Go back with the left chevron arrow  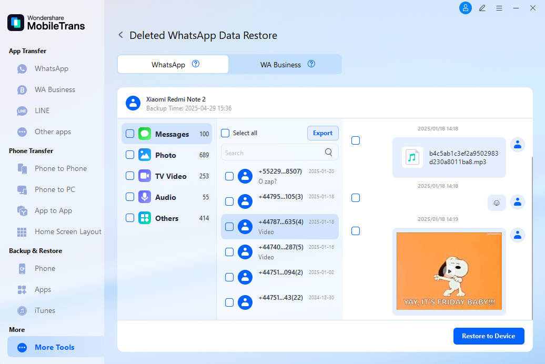120,35
